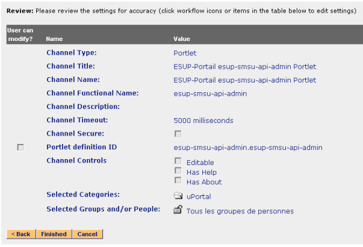This screenshot has width=363, height=247.
Task: Click the lock icon beside Tous les groupes
Action: (x=178, y=210)
